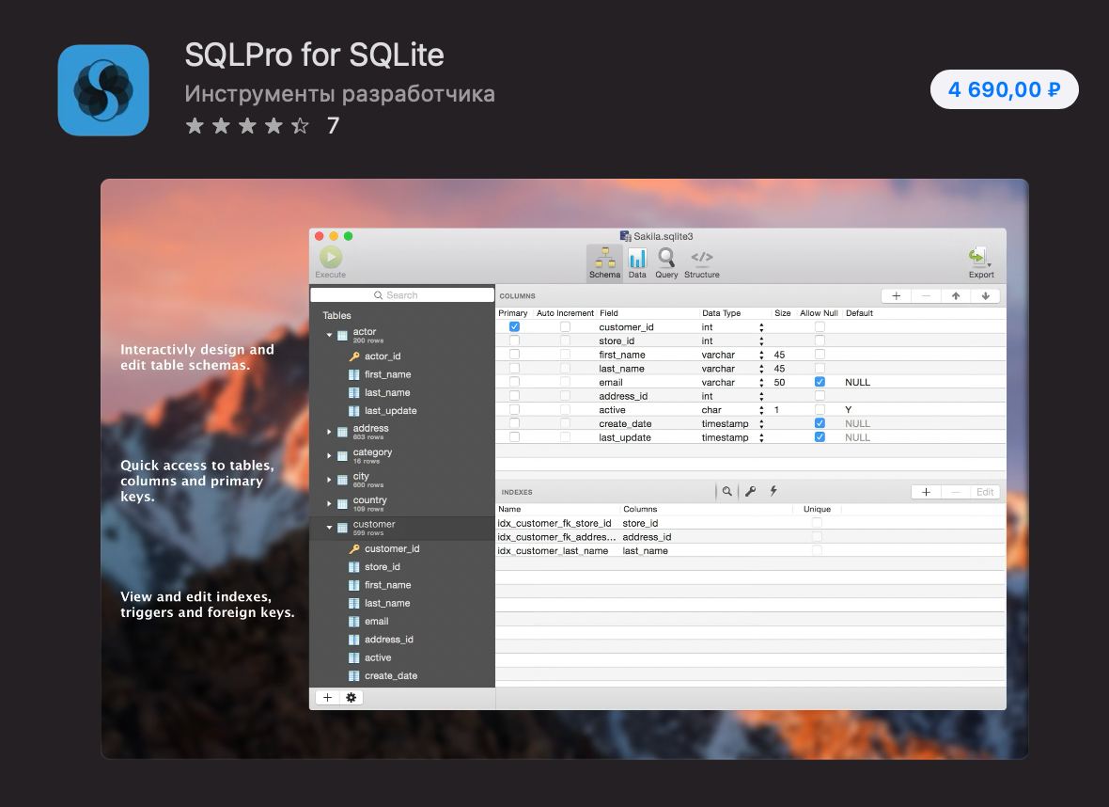Select customer_id key column in sidebar
Viewport: 1109px width, 807px height.
[392, 548]
